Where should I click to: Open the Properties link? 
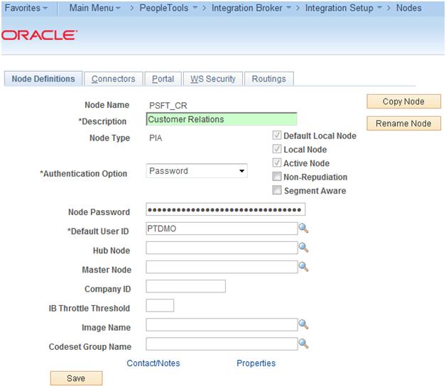click(256, 363)
